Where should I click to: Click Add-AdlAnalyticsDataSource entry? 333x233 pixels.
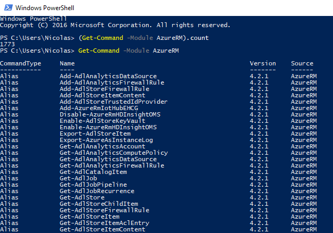[x=108, y=76]
